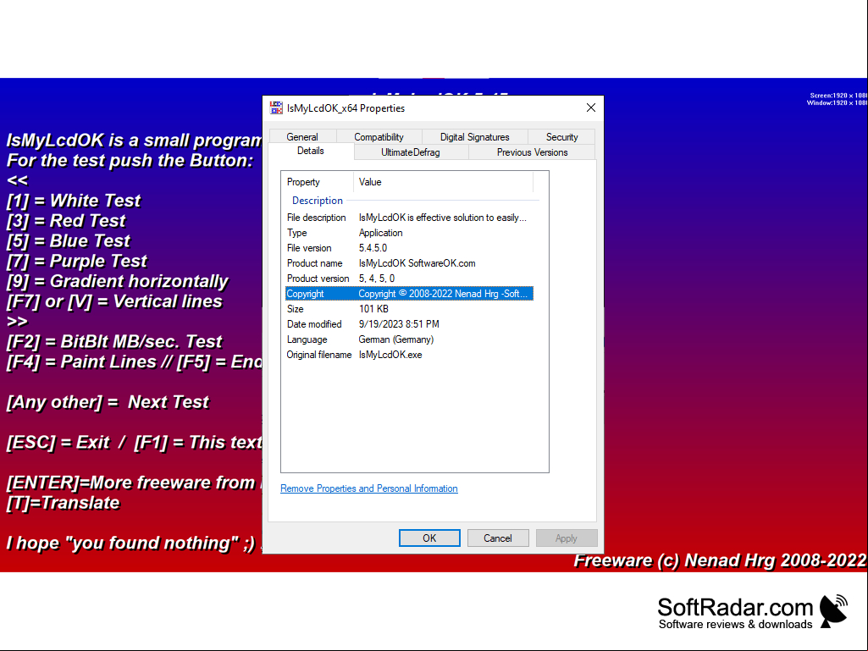Click '[9] = Gradient horizontally' in IsMyLcdOK window
The width and height of the screenshot is (868, 651).
pyautogui.click(x=118, y=281)
